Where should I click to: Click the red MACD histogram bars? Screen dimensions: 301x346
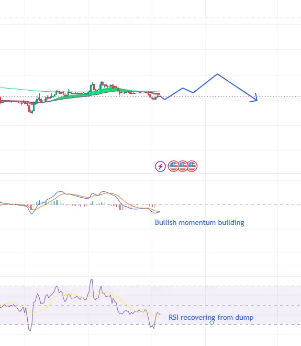[x=121, y=208]
